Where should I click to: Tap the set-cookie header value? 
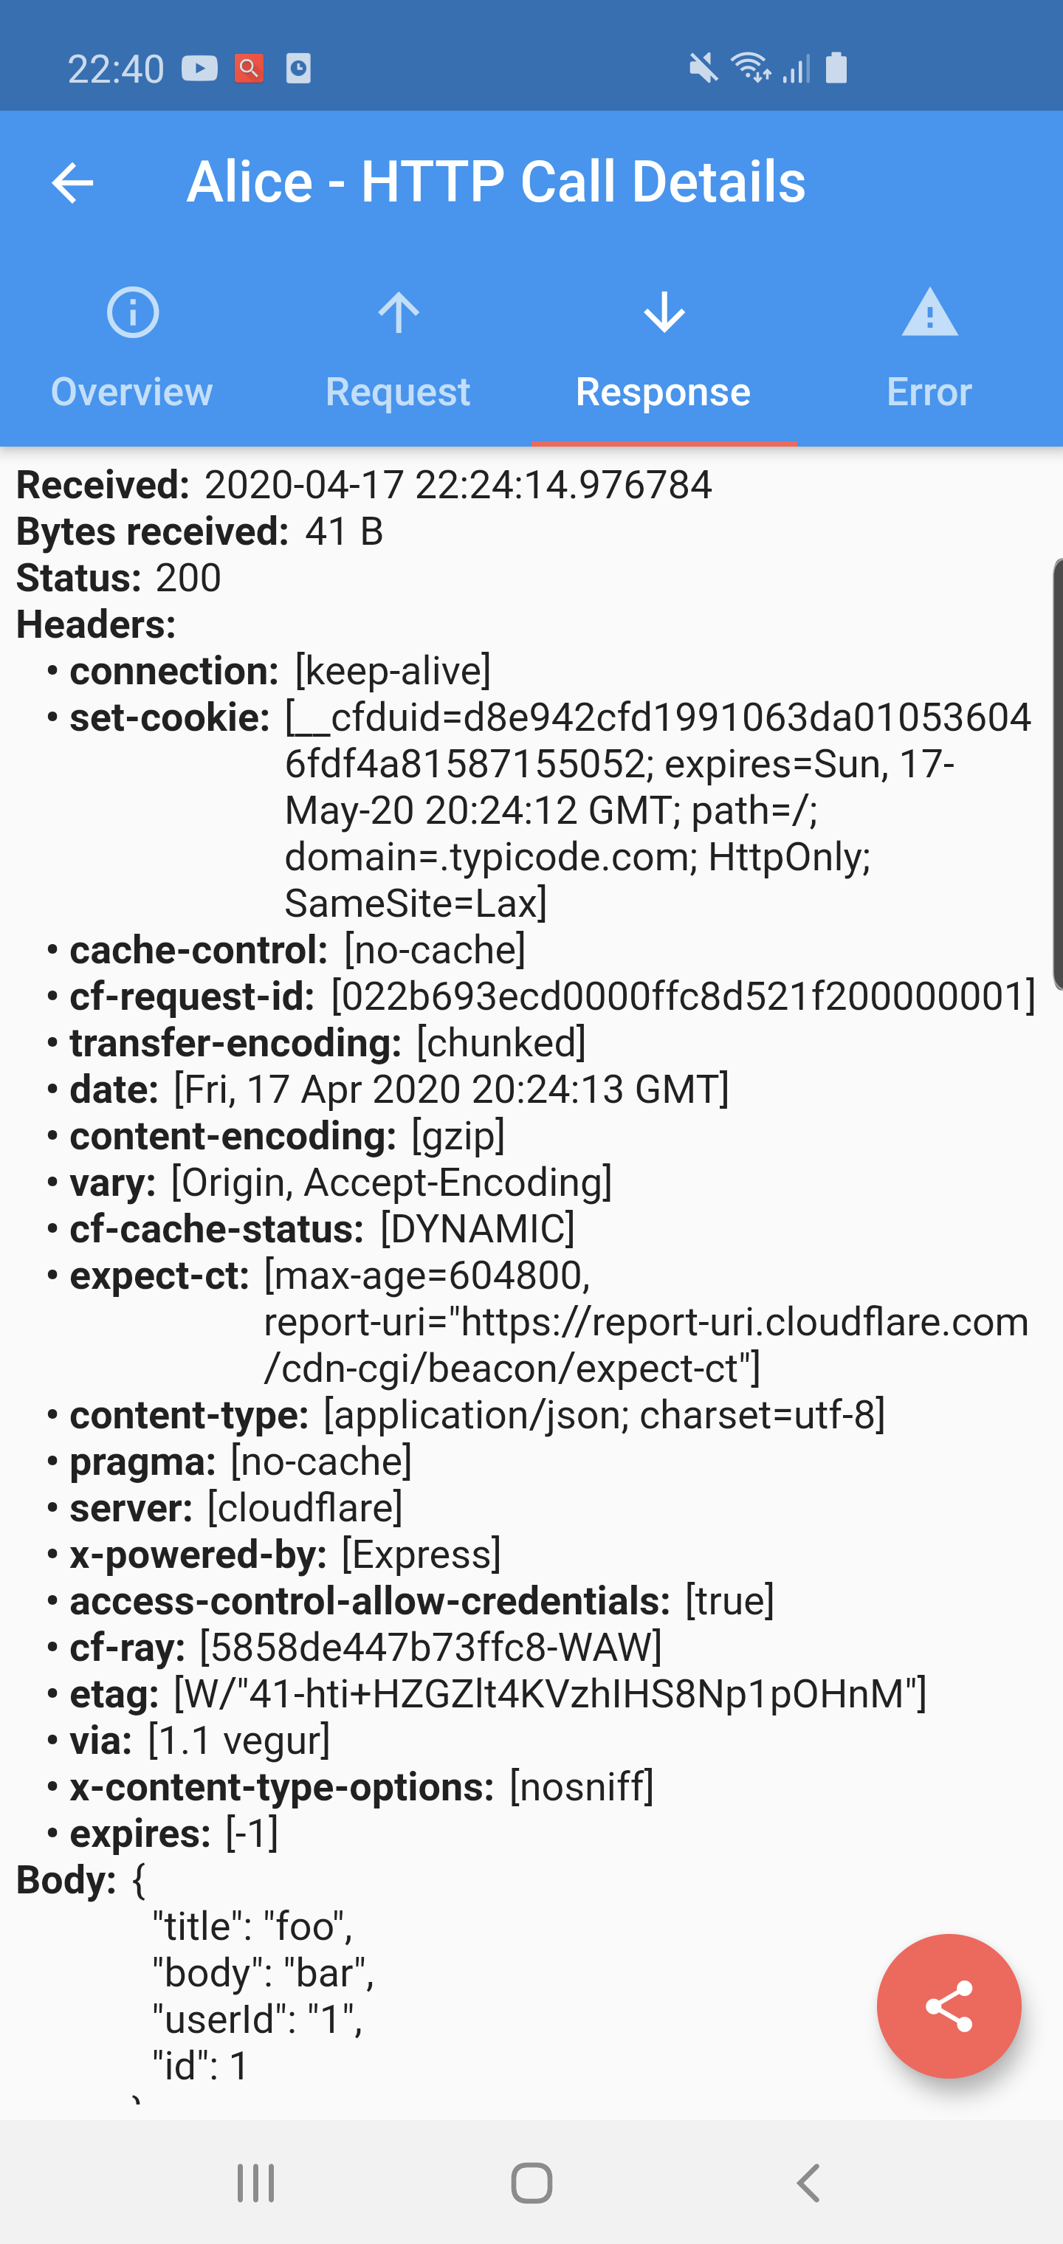click(x=658, y=809)
